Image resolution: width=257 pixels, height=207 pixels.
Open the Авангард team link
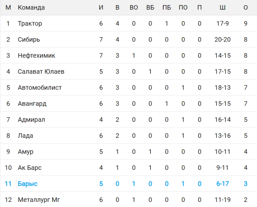[33, 103]
